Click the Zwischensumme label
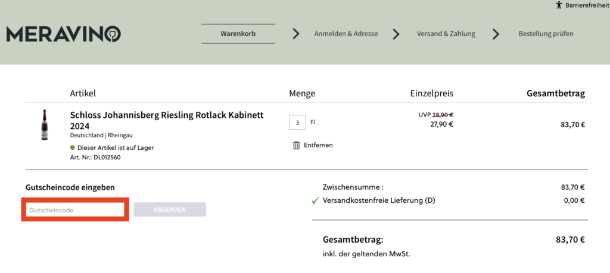The image size is (610, 273). pyautogui.click(x=353, y=187)
